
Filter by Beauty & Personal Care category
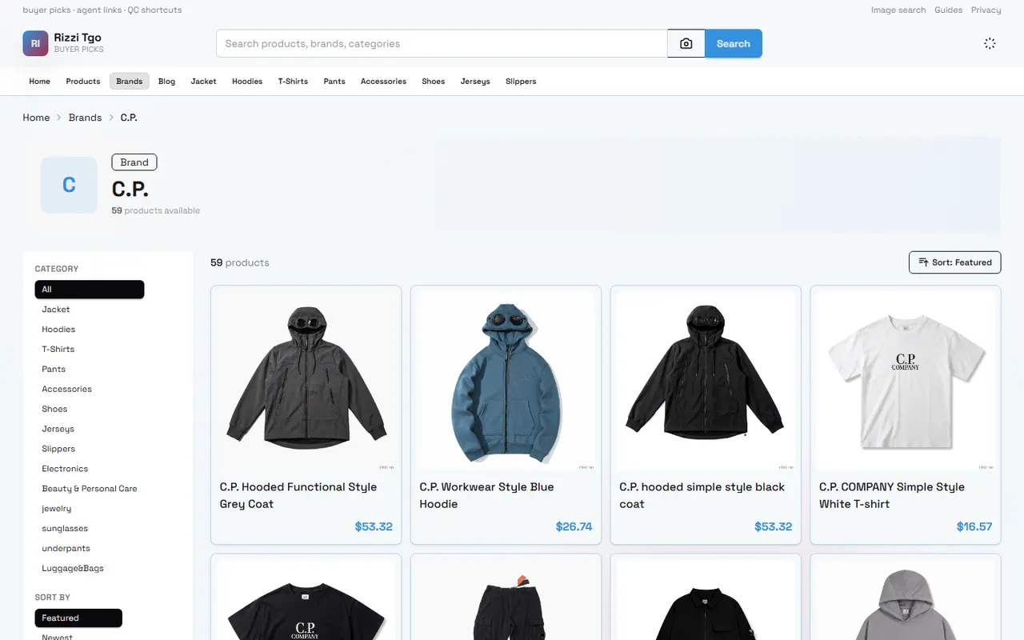coord(90,489)
